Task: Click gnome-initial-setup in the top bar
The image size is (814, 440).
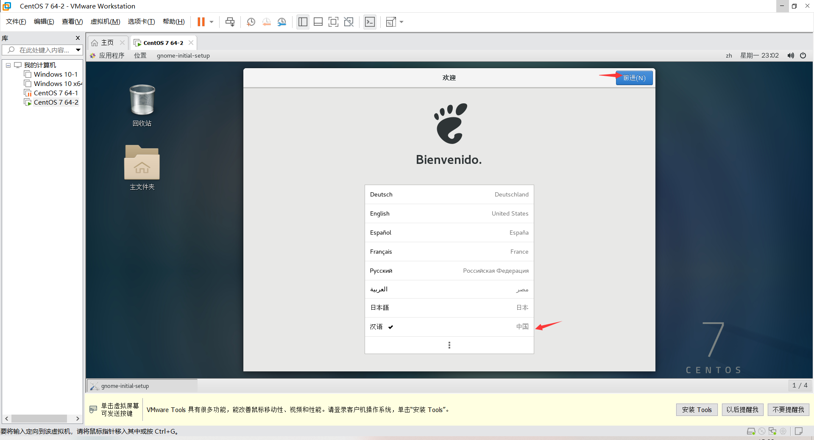Action: [183, 55]
